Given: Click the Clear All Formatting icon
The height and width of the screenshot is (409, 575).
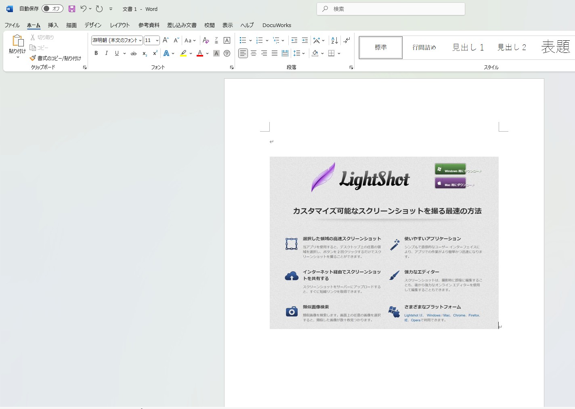Looking at the screenshot, I should (x=206, y=40).
